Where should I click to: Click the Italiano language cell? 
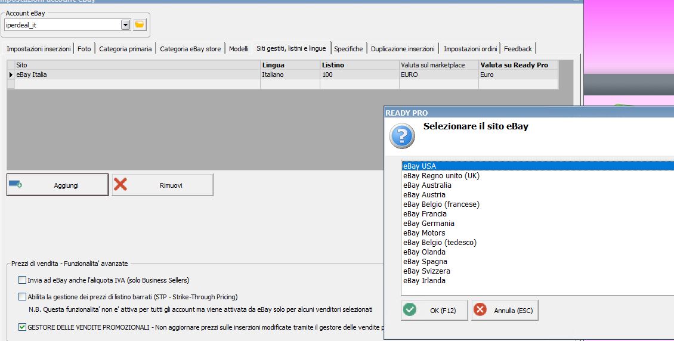tap(290, 75)
